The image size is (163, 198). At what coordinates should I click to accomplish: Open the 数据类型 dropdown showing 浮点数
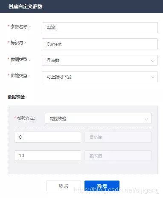pyautogui.click(x=100, y=60)
